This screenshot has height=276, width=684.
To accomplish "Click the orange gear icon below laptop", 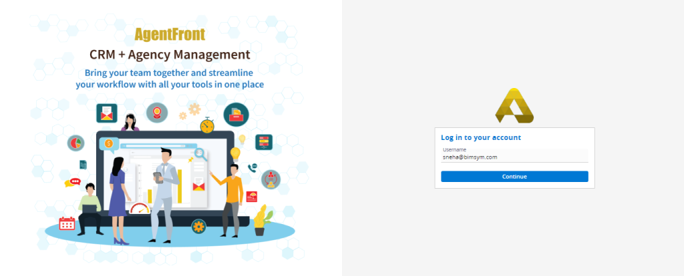I will click(x=198, y=227).
